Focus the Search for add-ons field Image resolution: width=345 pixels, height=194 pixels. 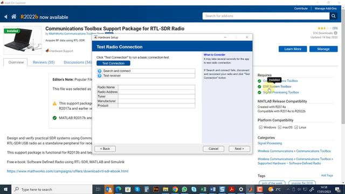(x=266, y=16)
